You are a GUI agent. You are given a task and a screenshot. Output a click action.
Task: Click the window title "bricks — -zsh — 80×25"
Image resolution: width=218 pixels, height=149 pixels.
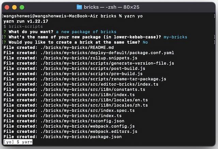[111, 7]
